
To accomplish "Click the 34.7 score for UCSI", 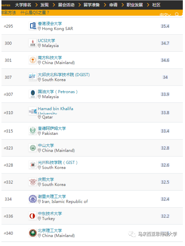I will (165, 43).
